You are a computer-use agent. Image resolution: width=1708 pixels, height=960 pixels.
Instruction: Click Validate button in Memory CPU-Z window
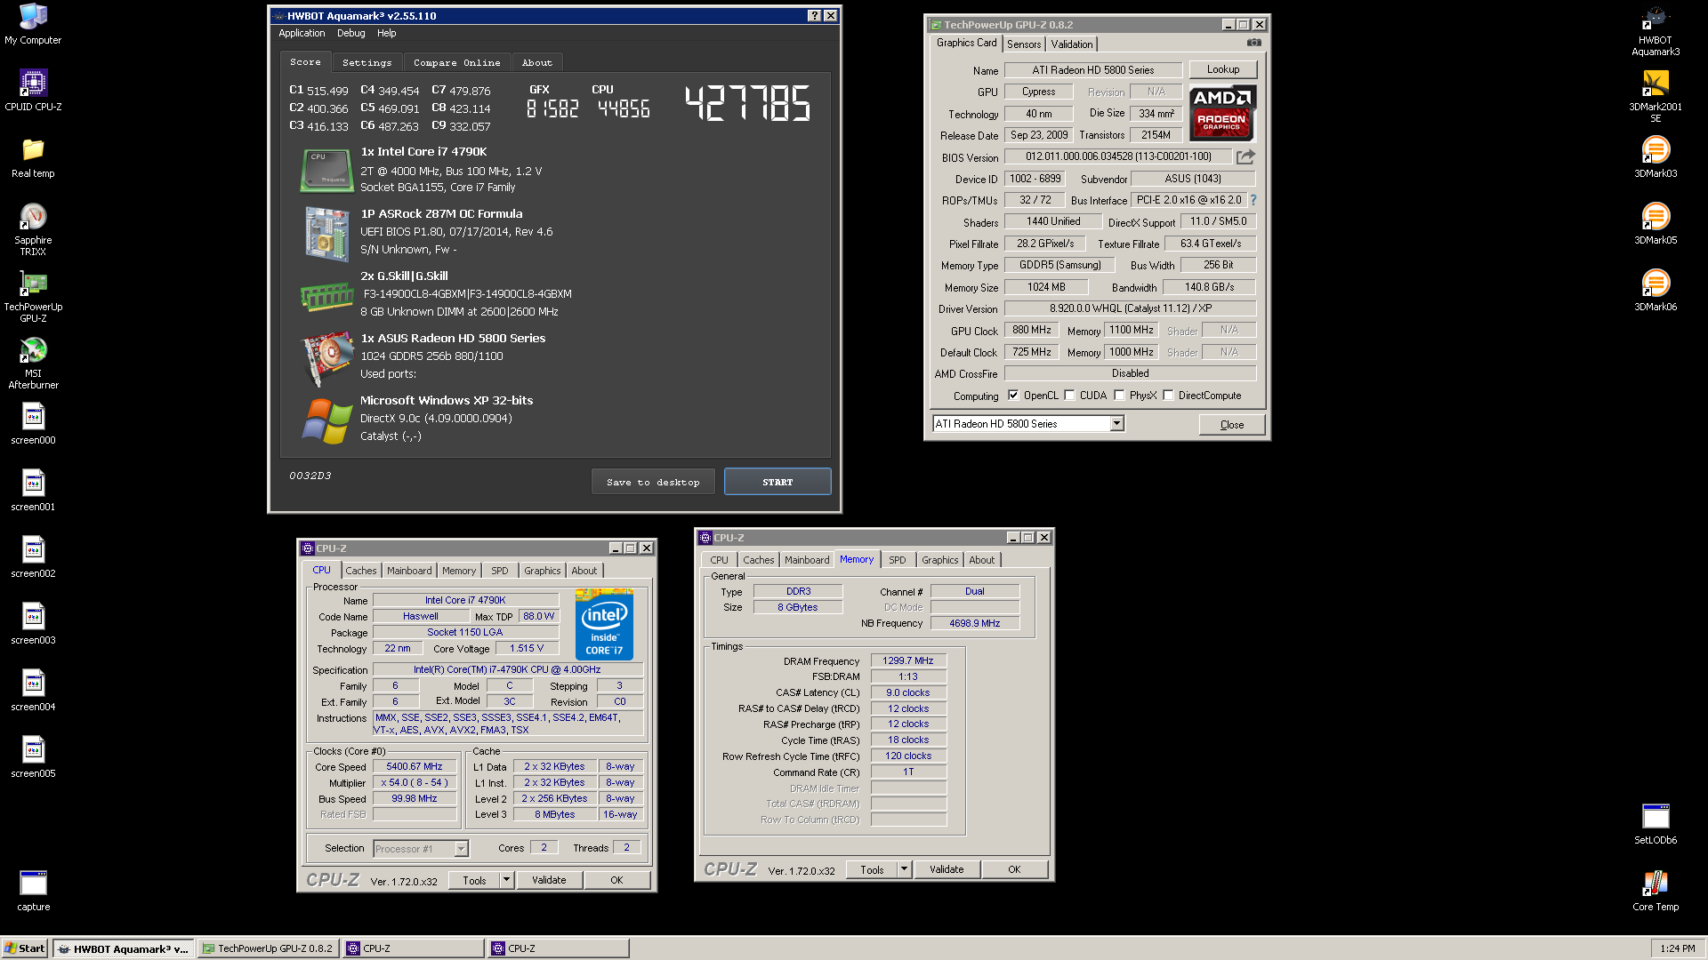947,869
